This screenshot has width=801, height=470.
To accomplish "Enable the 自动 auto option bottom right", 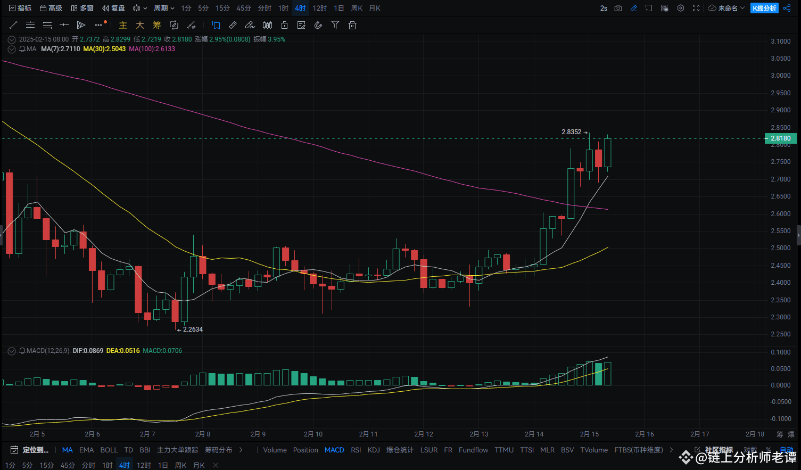I will click(786, 450).
